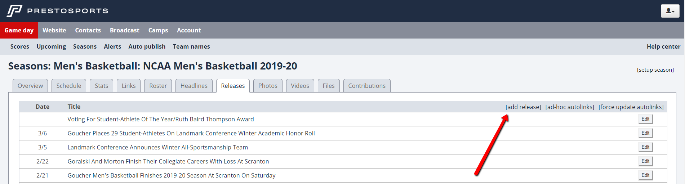Edit the Voting For Student-Athlete release
Image resolution: width=685 pixels, height=184 pixels.
pos(645,119)
